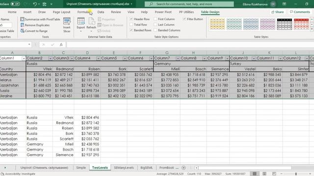Toggle AutoSave switch off/on

pyautogui.click(x=15, y=4)
